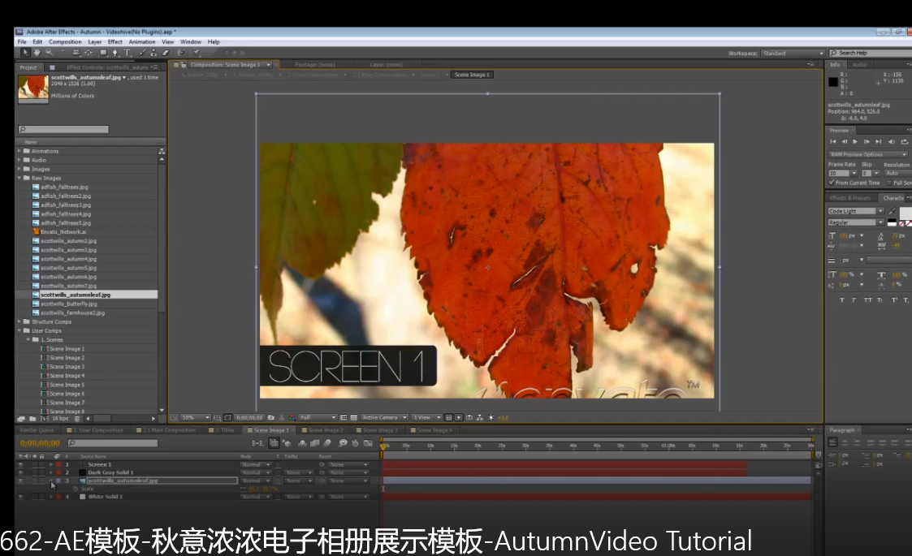The height and width of the screenshot is (556, 912).
Task: Click the 16 bpc color depth button
Action: [60, 418]
